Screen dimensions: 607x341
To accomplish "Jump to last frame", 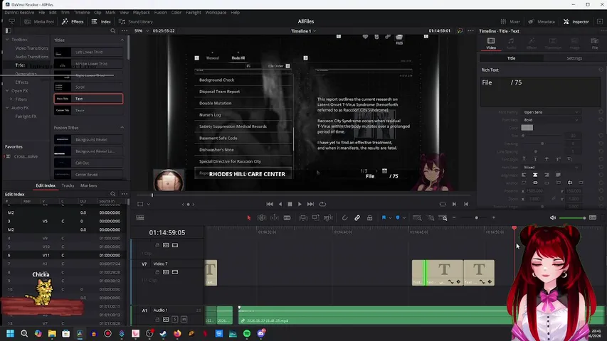I will (310, 204).
